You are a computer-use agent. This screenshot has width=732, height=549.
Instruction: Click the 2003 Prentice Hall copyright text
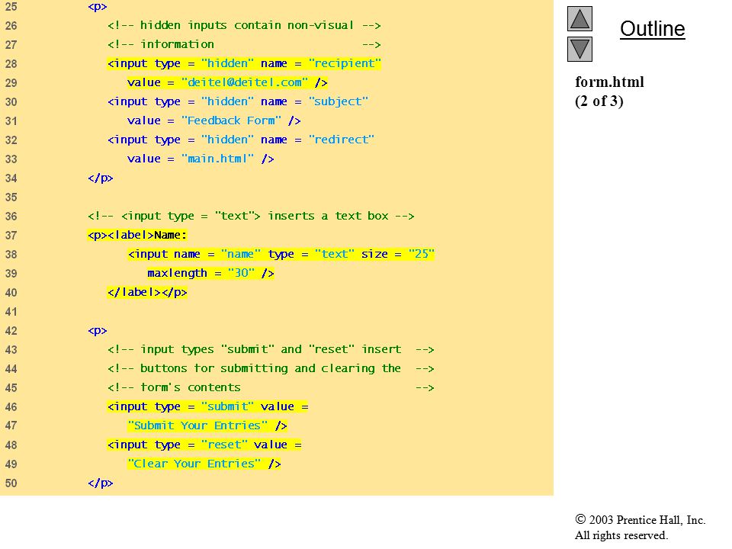click(x=640, y=520)
